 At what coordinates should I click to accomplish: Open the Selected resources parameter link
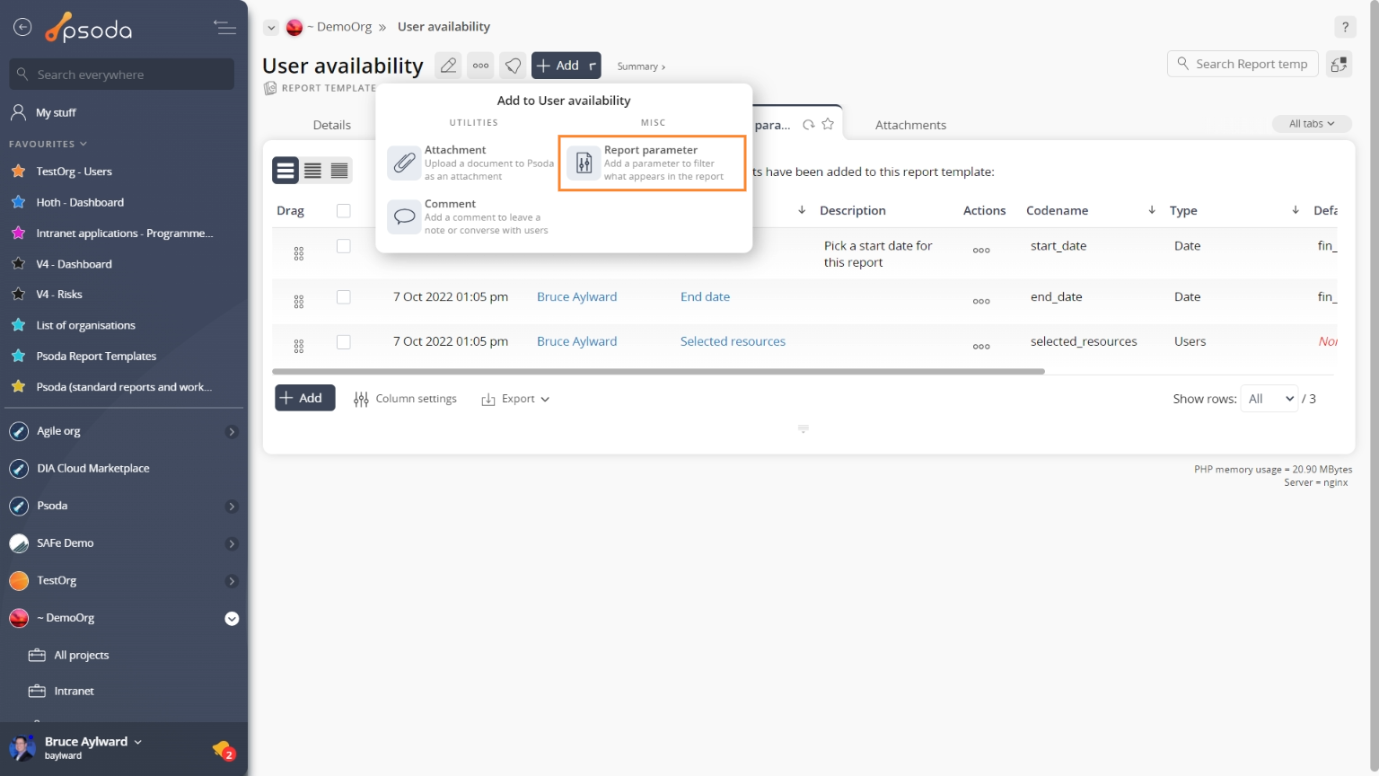pyautogui.click(x=733, y=341)
